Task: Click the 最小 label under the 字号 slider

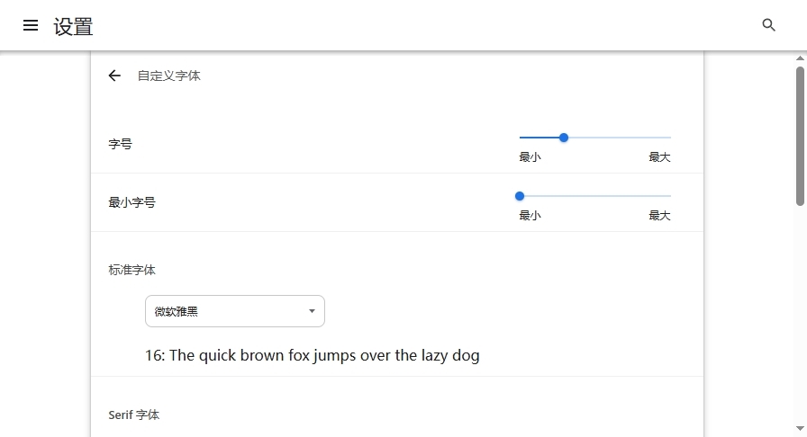Action: [530, 157]
